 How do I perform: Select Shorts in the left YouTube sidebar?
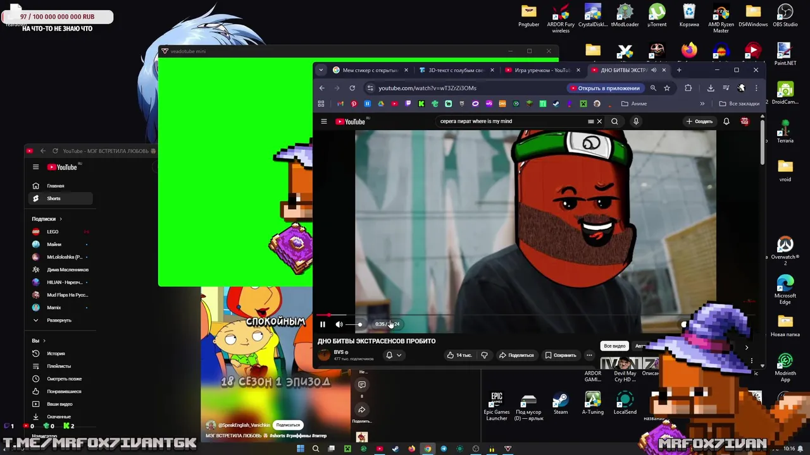click(61, 198)
